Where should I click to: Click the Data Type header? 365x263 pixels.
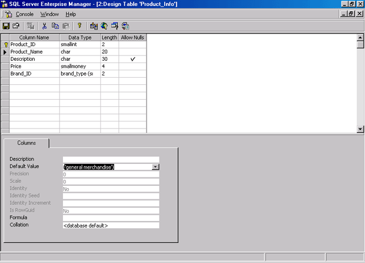click(x=80, y=37)
